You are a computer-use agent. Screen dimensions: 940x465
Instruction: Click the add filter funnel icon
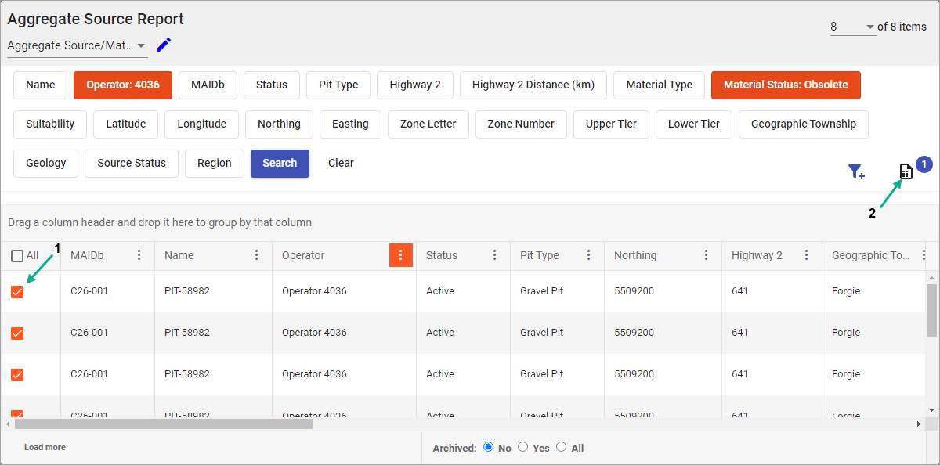(856, 172)
